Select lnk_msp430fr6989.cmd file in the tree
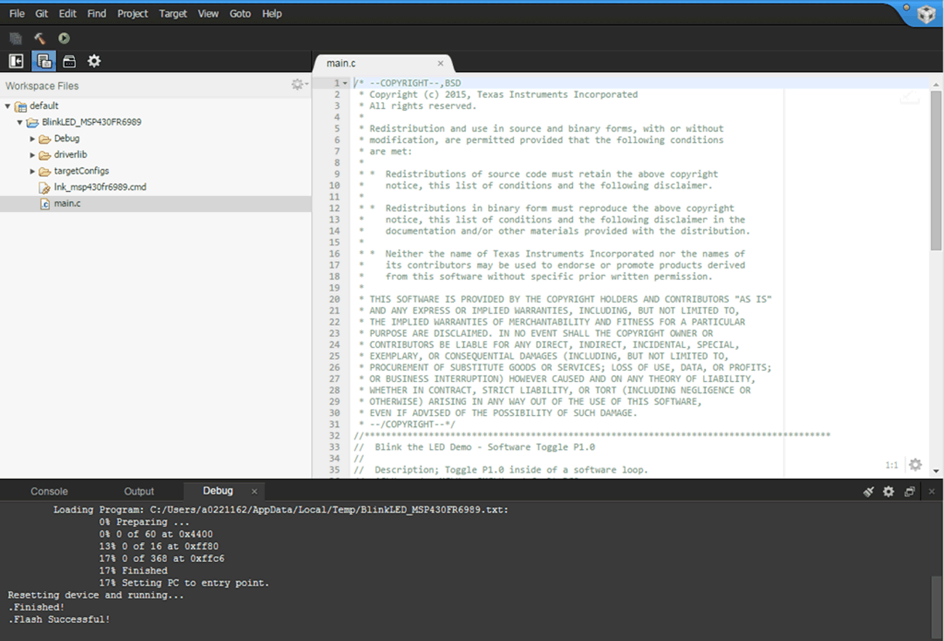Image resolution: width=944 pixels, height=641 pixels. [99, 187]
